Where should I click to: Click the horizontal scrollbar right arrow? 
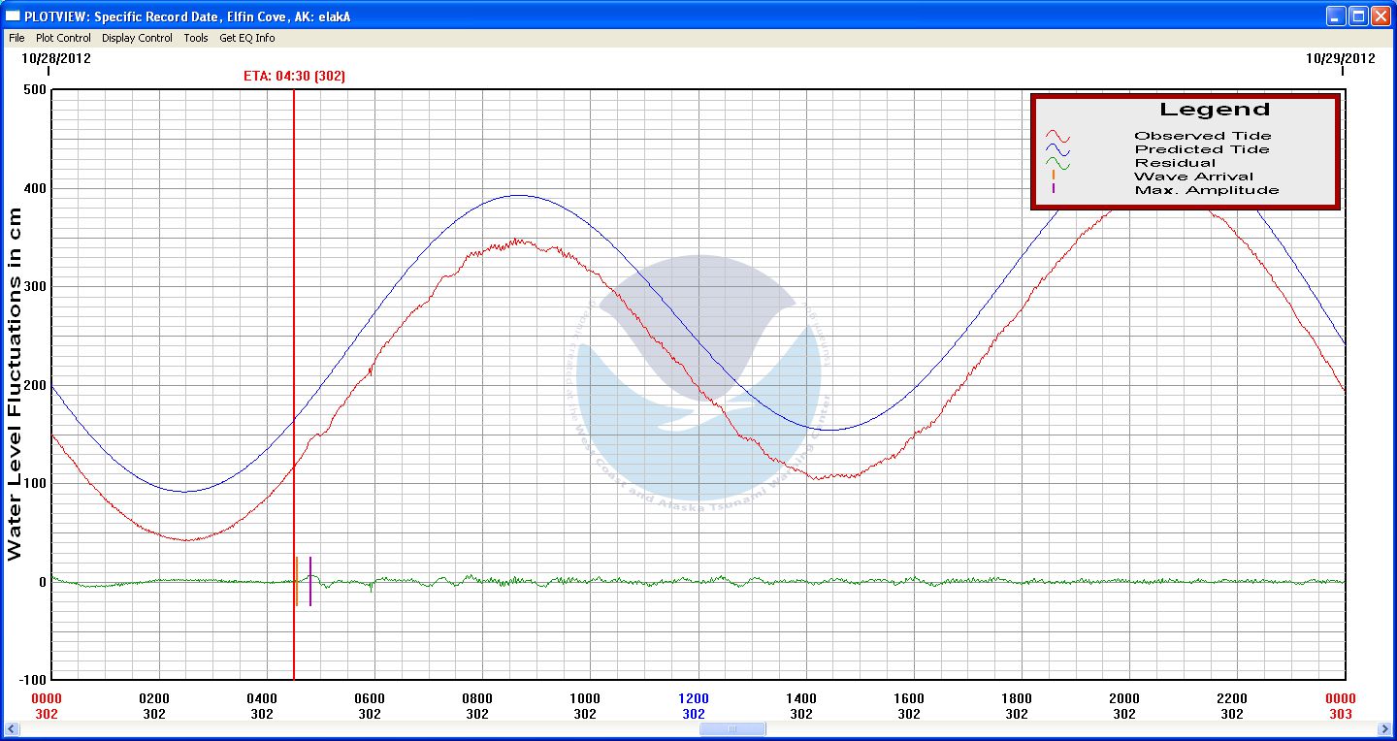coord(1383,729)
